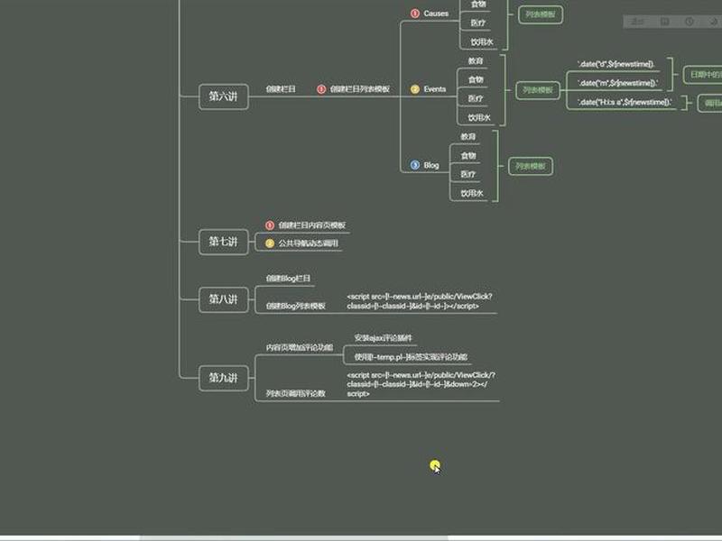Select the 列表页调用评论数 subtopic
This screenshot has width=722, height=541.
(296, 393)
